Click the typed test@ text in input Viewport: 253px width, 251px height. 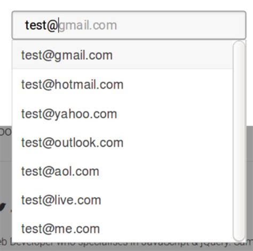42,25
